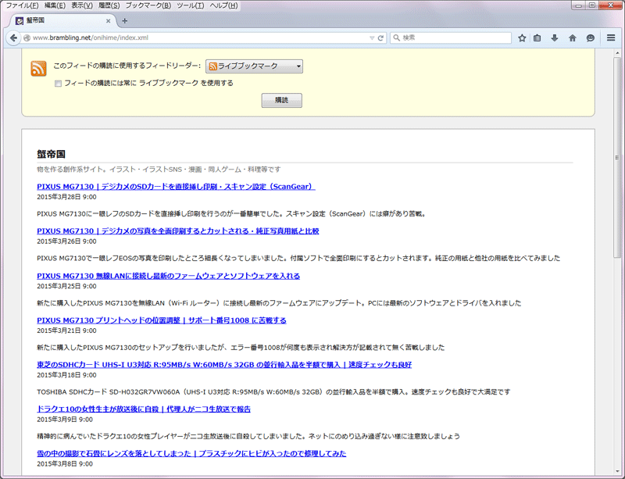Open the chat bubble smiley icon

(x=591, y=38)
